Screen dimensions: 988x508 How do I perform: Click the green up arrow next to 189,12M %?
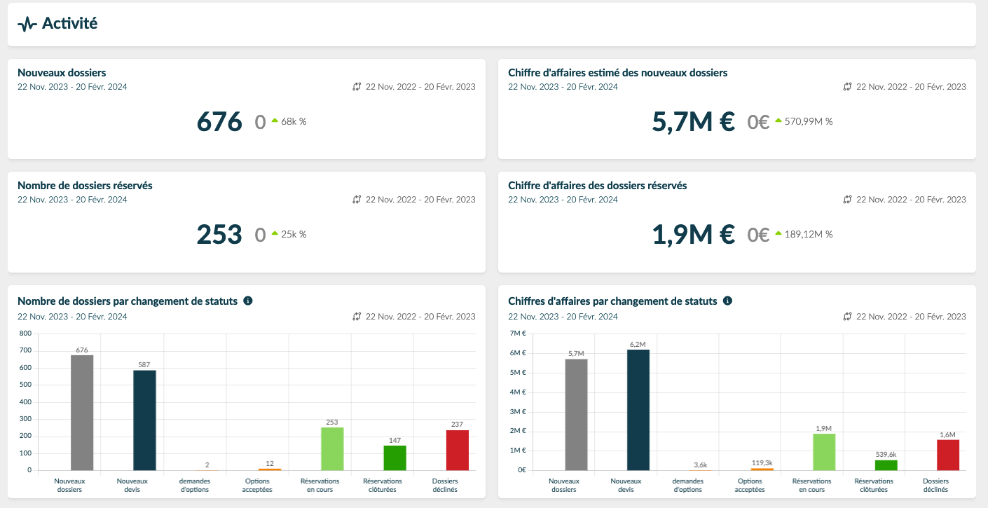click(778, 233)
